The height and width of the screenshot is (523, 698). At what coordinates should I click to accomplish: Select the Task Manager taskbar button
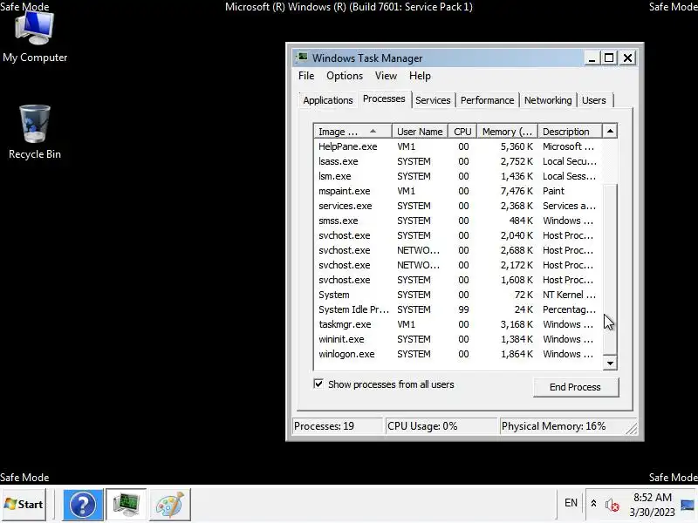point(127,505)
